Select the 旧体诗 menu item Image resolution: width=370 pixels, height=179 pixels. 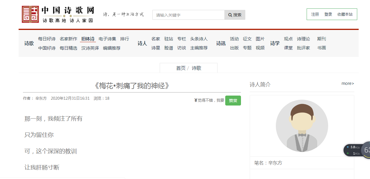(x=88, y=39)
